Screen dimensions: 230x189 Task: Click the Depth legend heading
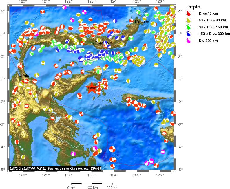tap(193, 7)
